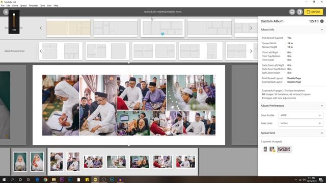Open the Templates menu

tap(33, 6)
